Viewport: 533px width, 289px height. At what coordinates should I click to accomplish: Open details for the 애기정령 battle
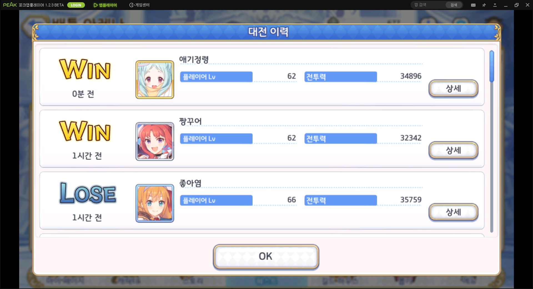[453, 89]
